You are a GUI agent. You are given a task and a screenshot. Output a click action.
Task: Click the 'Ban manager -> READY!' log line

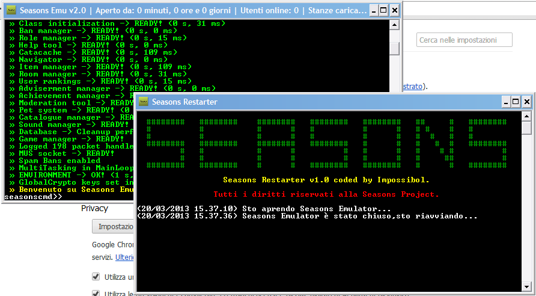click(x=93, y=31)
